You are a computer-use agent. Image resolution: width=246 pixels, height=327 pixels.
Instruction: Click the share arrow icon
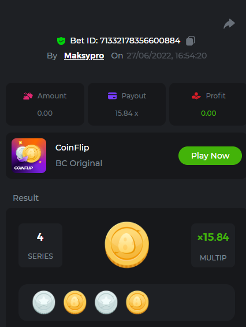[x=229, y=24]
